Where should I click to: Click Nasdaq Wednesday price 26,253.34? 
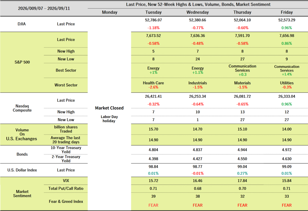(198, 96)
